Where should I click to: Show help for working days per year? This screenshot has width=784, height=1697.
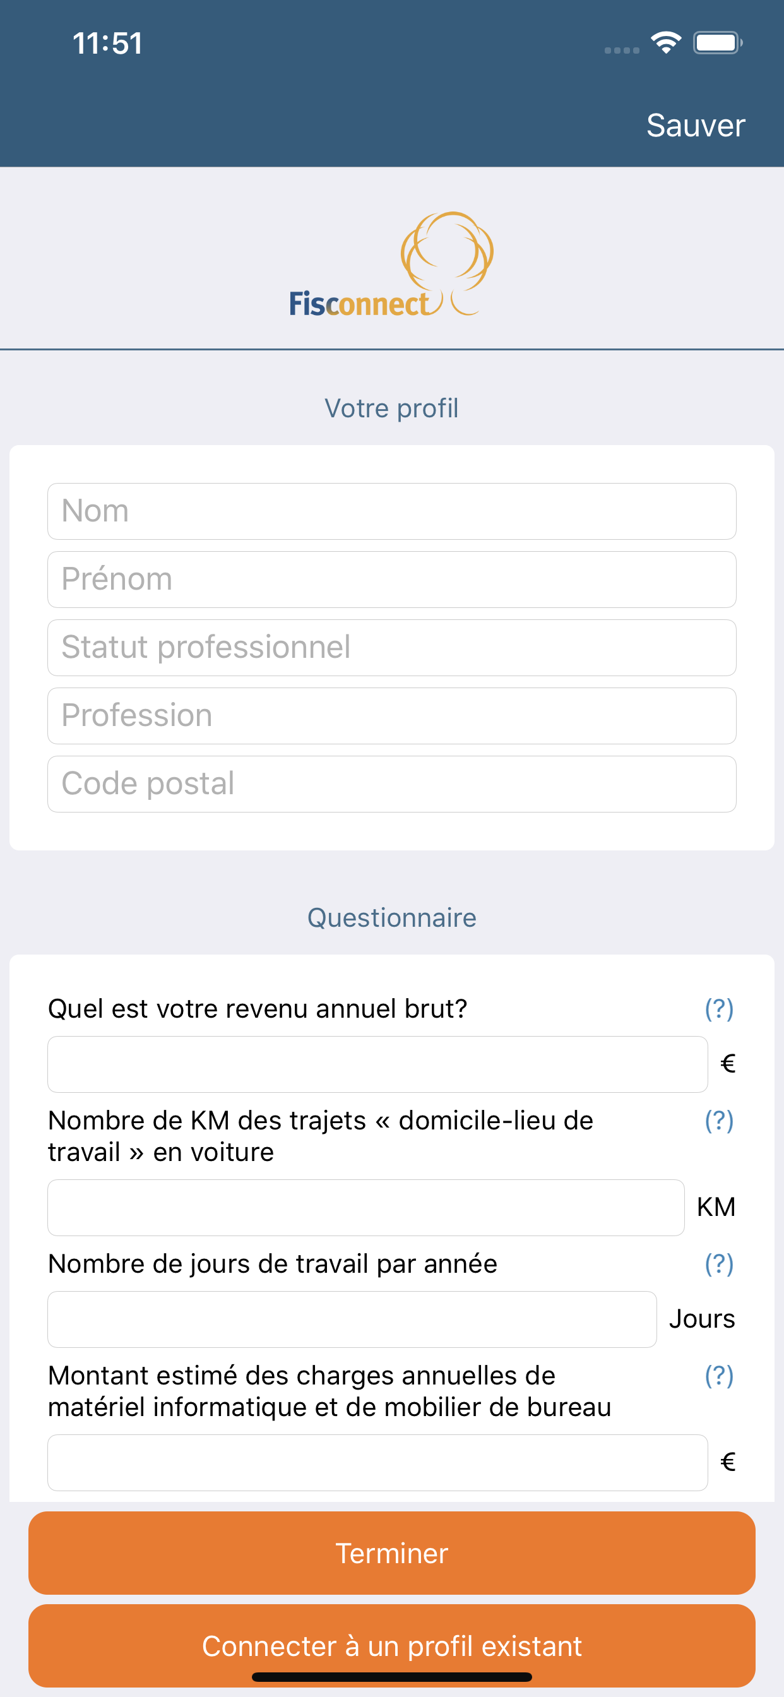[719, 1263]
